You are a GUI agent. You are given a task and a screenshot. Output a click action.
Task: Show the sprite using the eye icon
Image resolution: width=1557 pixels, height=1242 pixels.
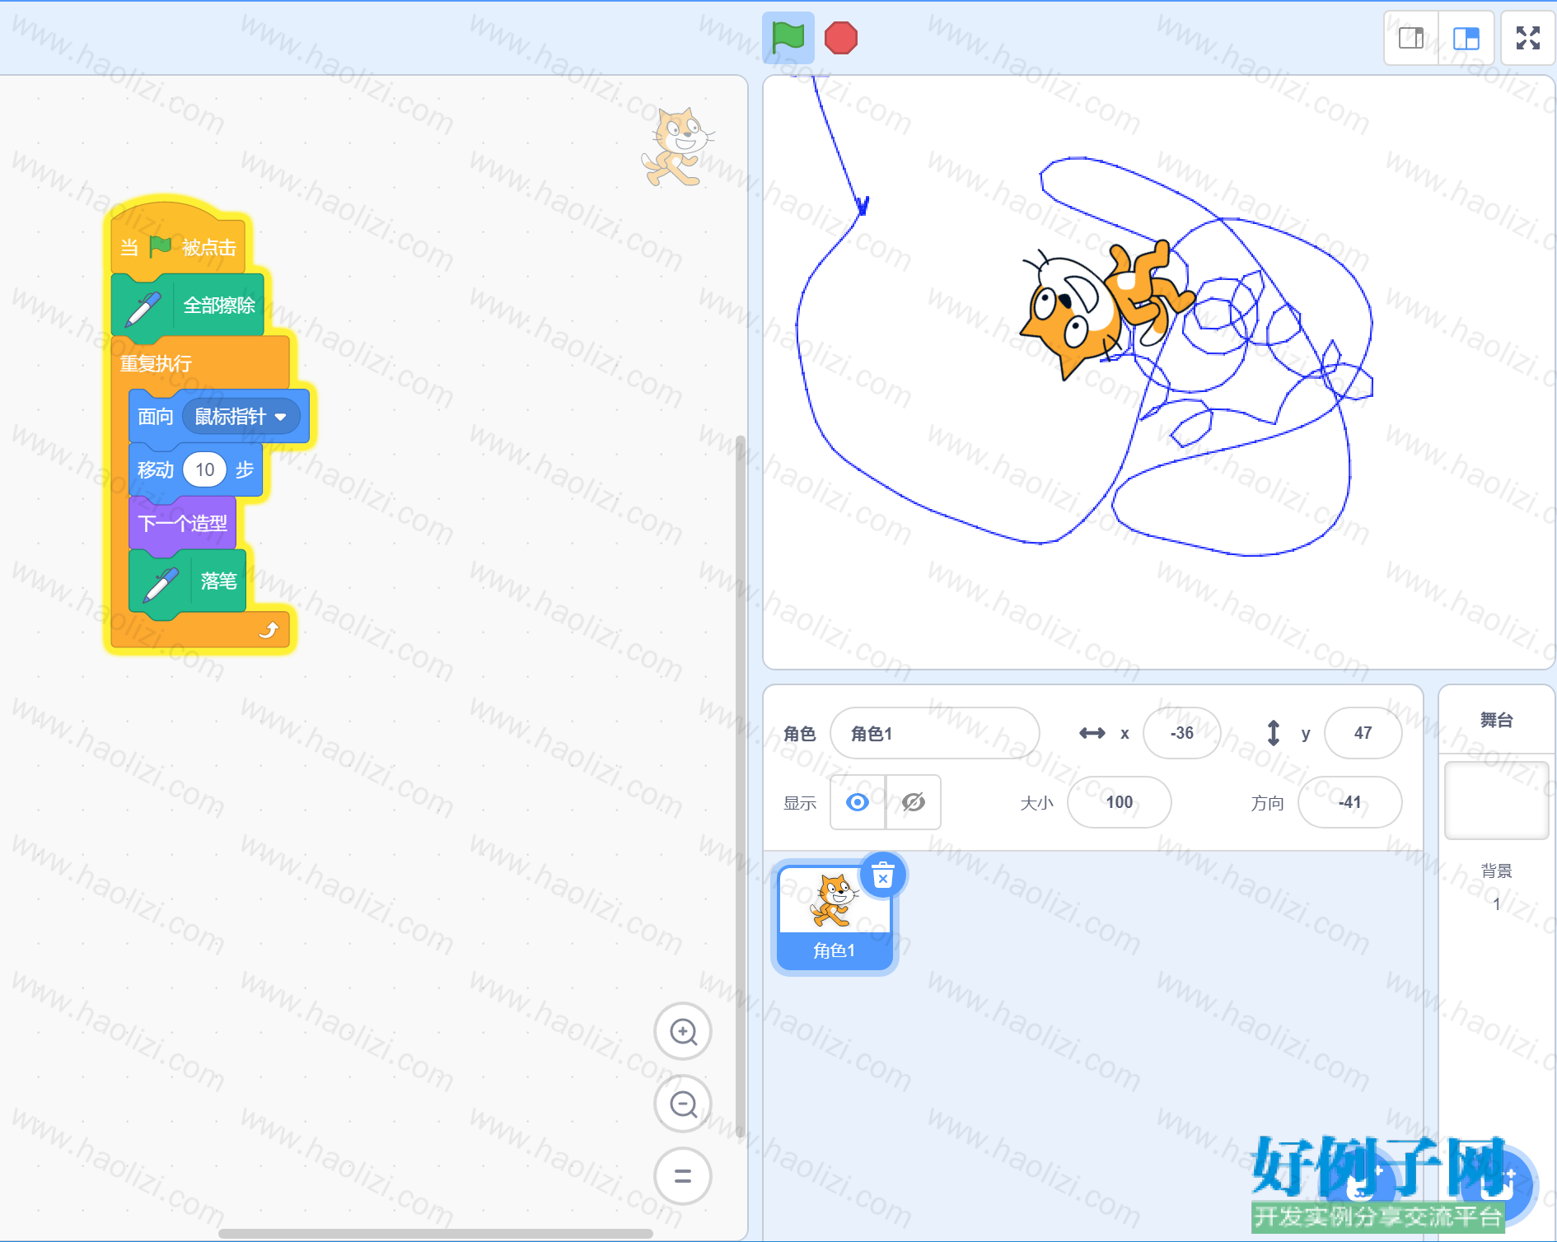coord(858,802)
